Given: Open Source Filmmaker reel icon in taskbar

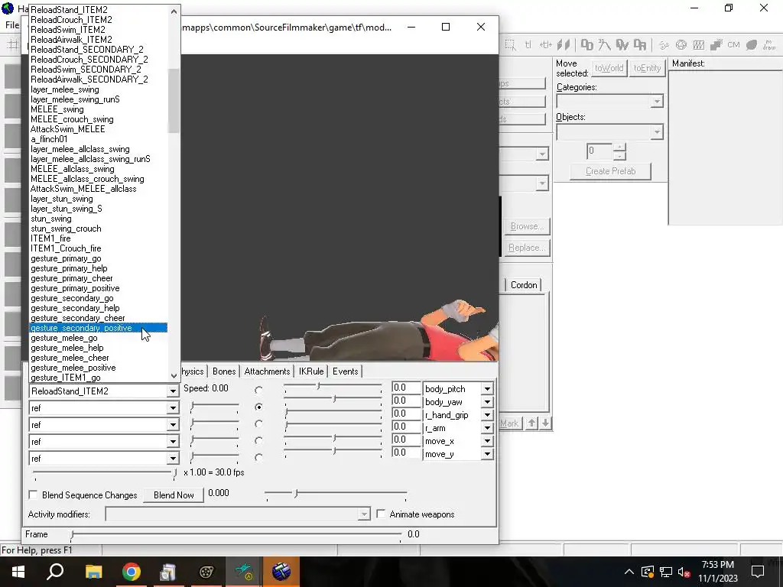Looking at the screenshot, I should click(x=206, y=572).
